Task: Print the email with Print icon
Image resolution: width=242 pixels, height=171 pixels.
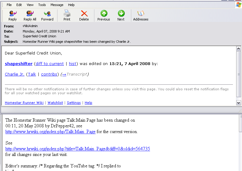Action: pyautogui.click(x=67, y=16)
